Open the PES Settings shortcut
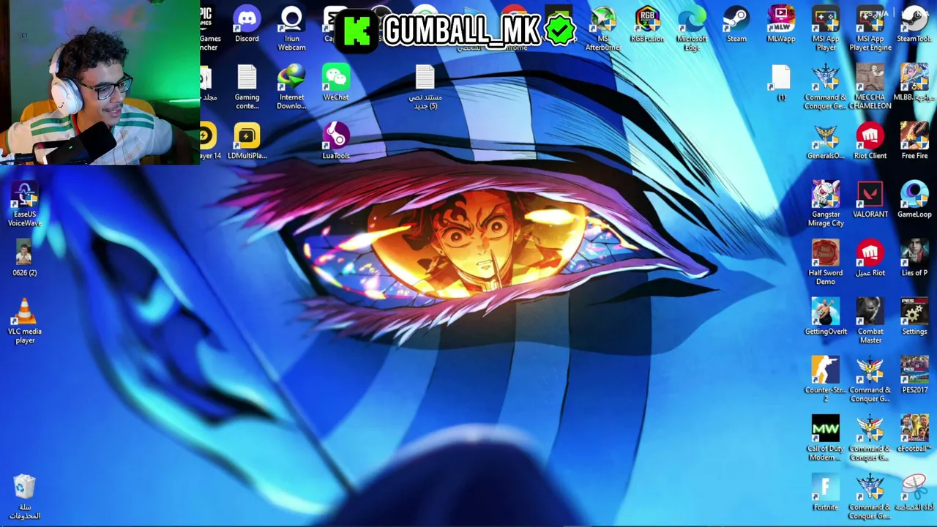Image resolution: width=937 pixels, height=527 pixels. point(914,317)
